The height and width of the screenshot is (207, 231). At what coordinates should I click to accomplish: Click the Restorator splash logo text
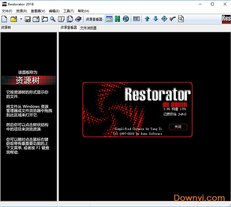[157, 94]
